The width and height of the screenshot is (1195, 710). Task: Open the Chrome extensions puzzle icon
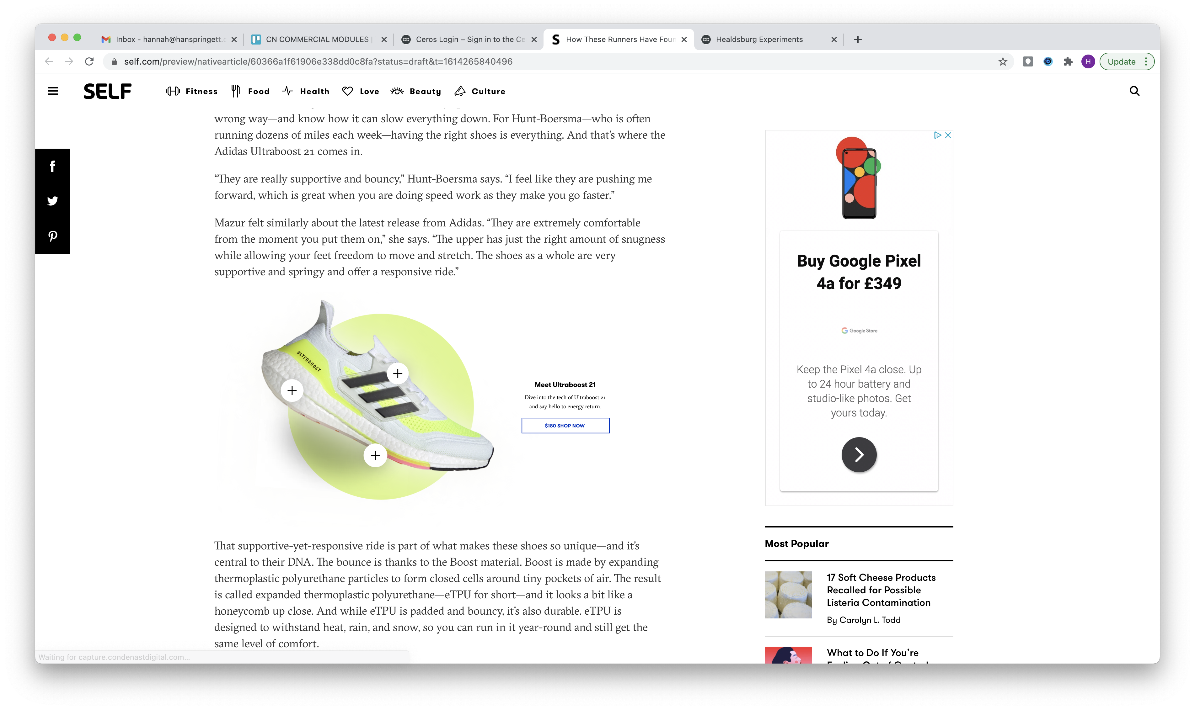[1068, 62]
